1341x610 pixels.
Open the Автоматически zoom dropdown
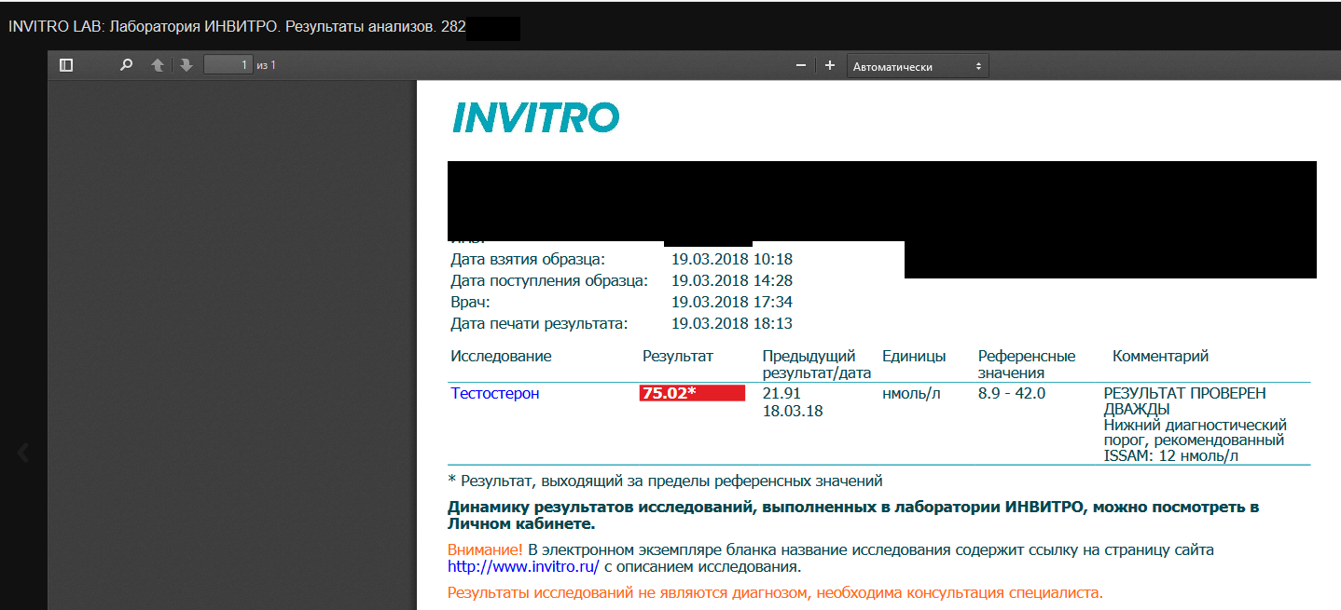pyautogui.click(x=917, y=66)
